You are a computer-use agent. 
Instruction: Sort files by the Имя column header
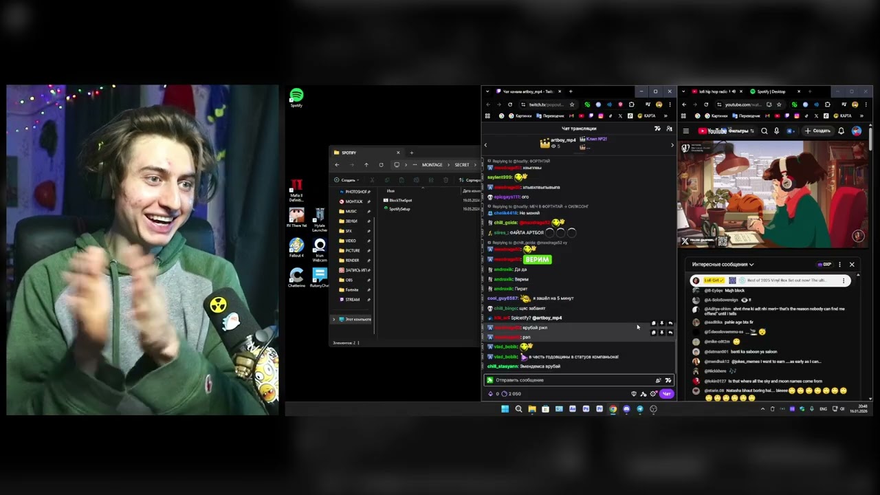coord(390,190)
